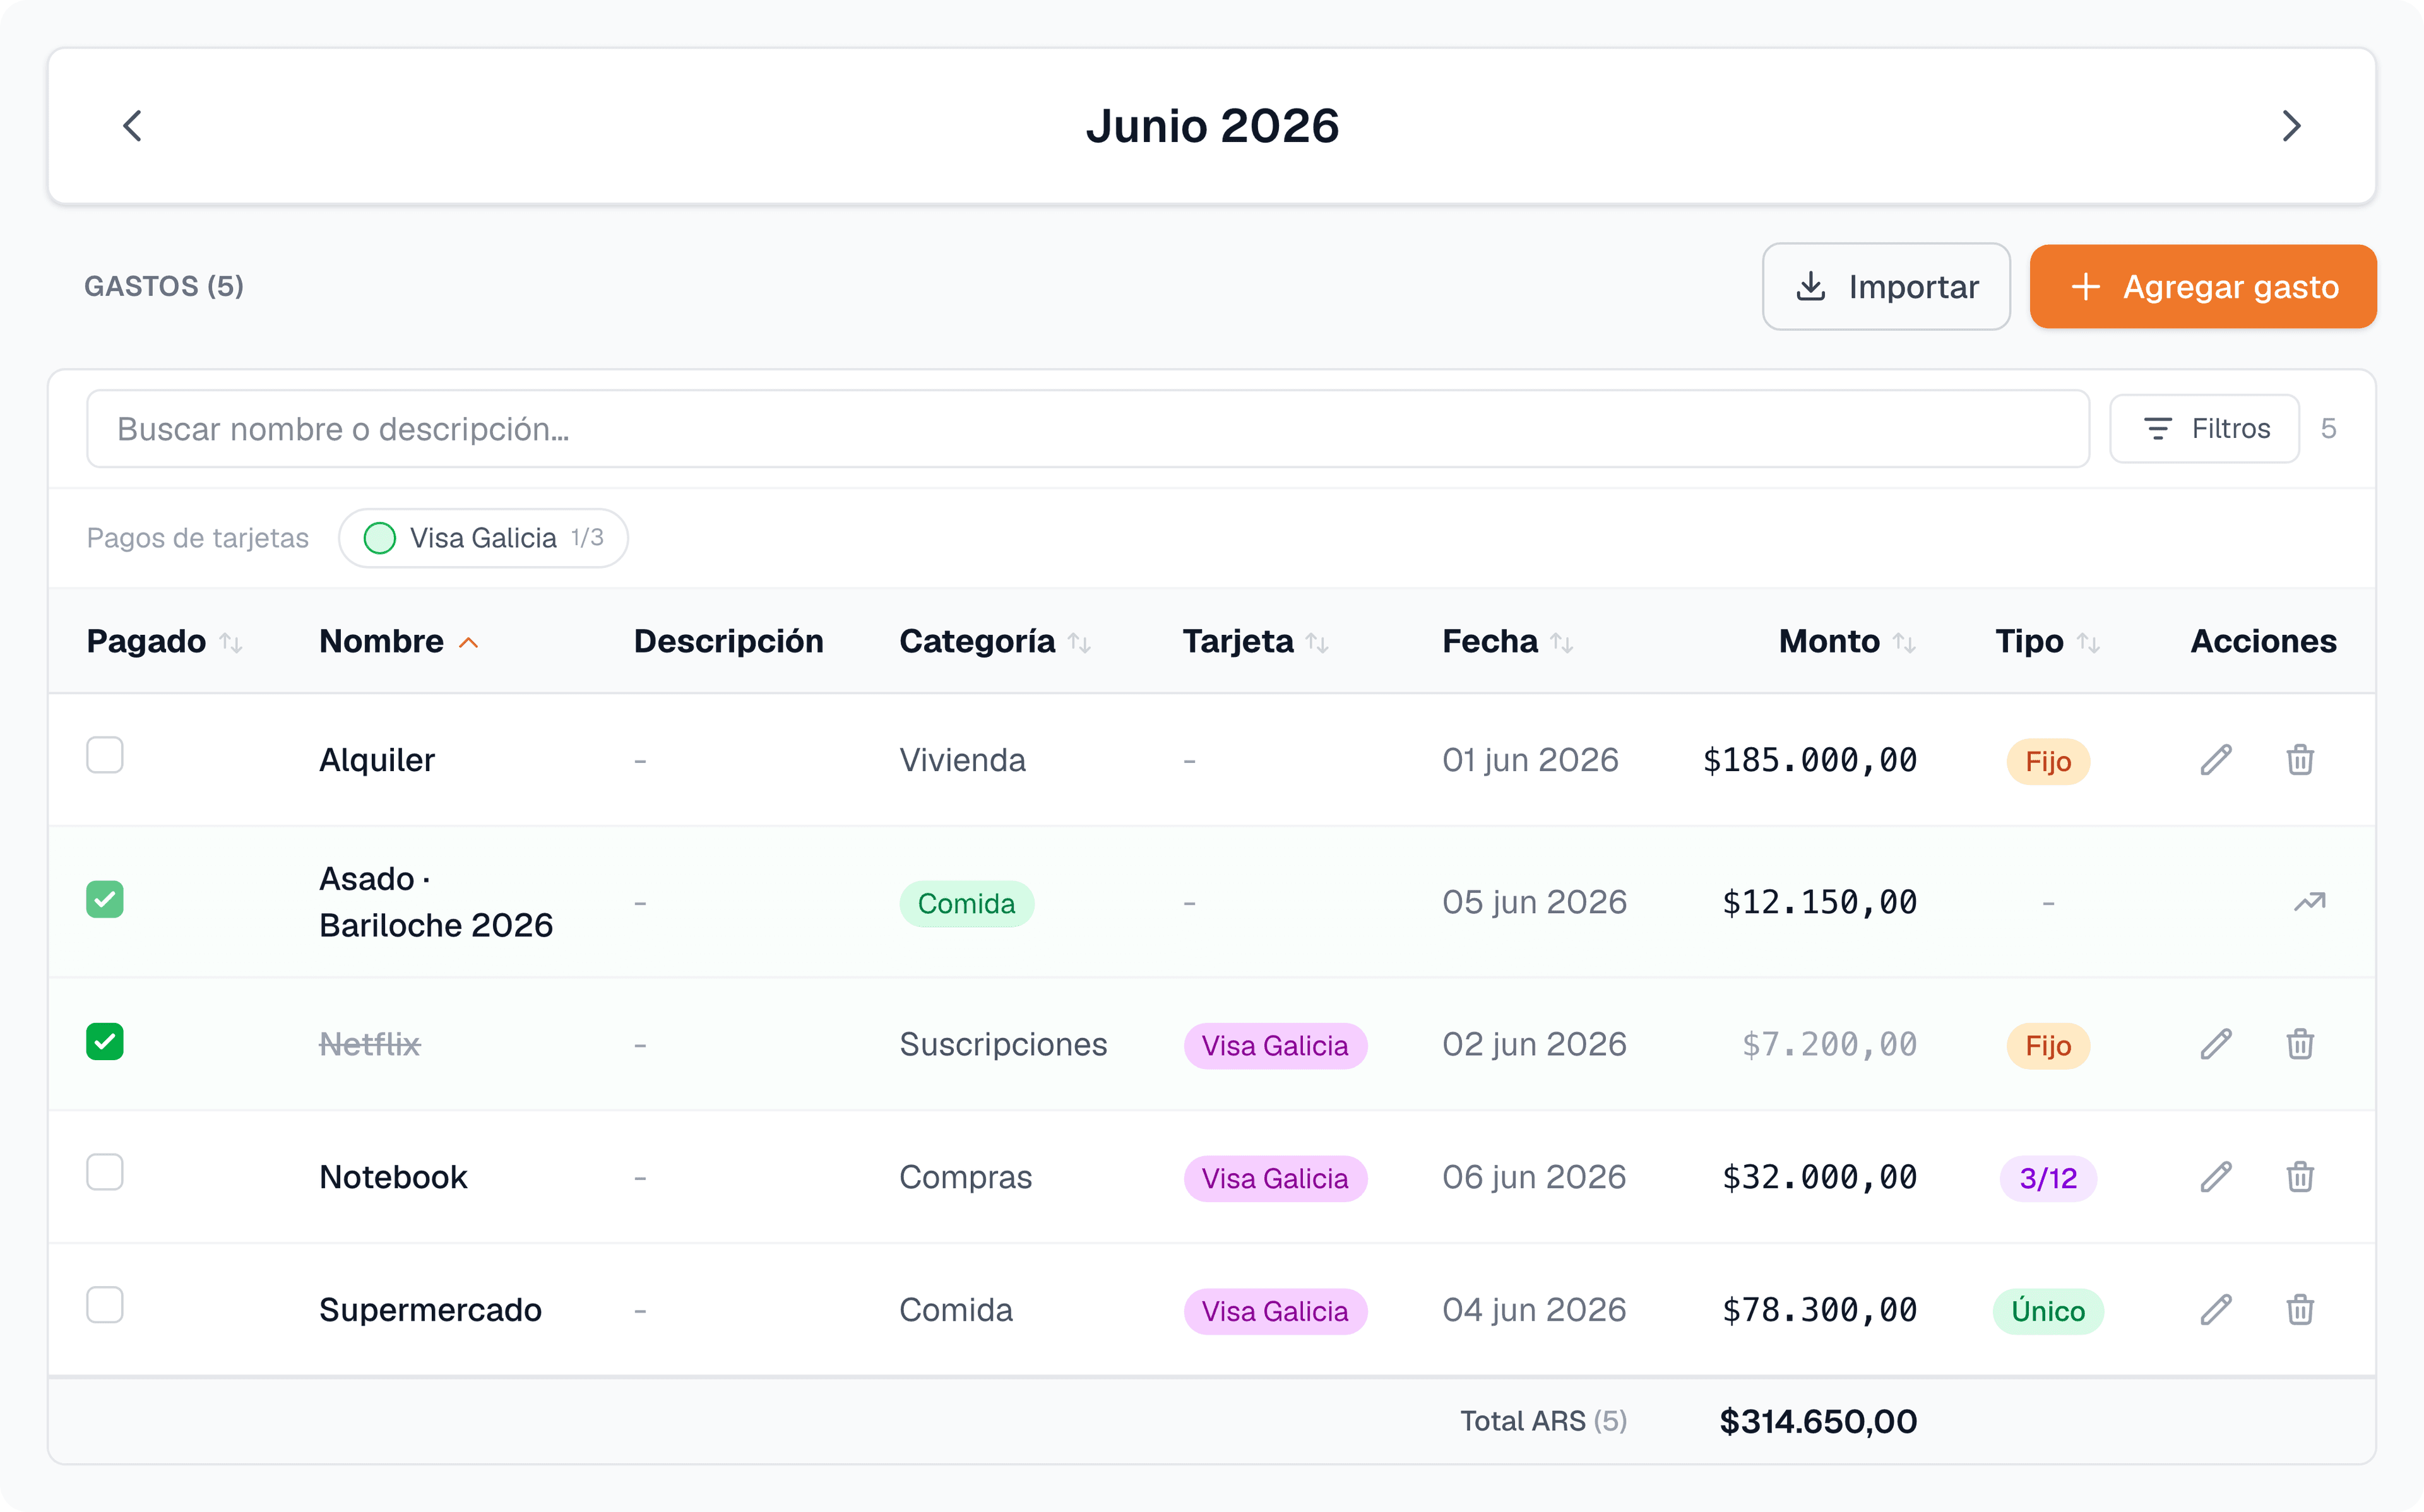The height and width of the screenshot is (1512, 2424).
Task: Edit the Supermercado expense pencil icon
Action: click(x=2215, y=1310)
